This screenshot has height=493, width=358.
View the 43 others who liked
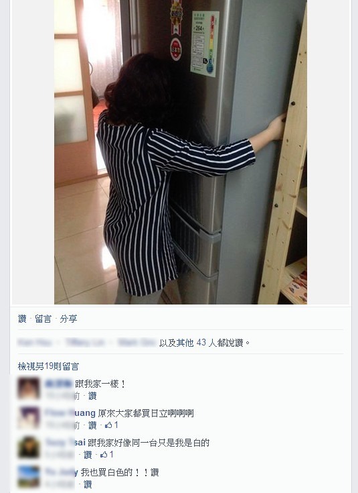[x=201, y=342]
